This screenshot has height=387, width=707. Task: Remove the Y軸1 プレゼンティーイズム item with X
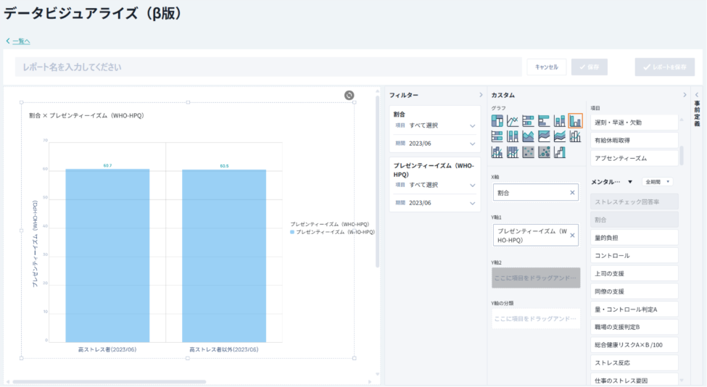tap(572, 236)
